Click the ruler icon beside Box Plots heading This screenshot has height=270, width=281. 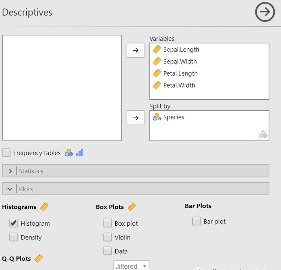click(x=132, y=207)
